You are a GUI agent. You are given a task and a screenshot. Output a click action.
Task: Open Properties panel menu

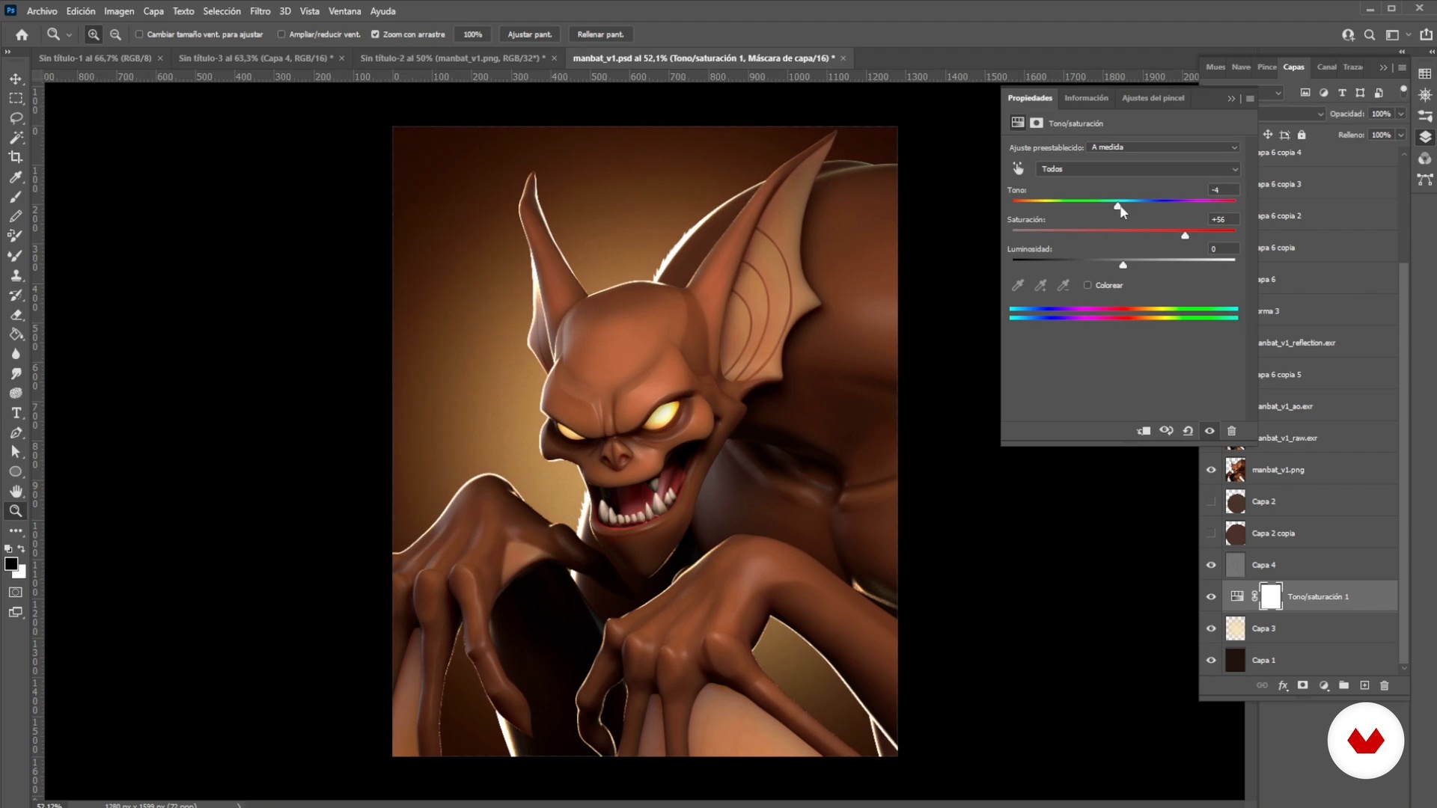tap(1250, 98)
